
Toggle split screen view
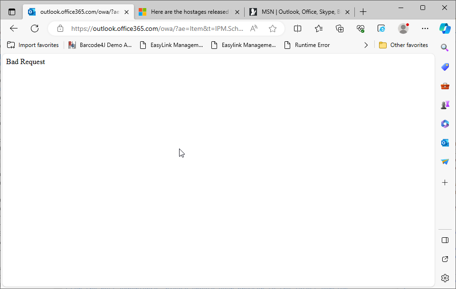[x=297, y=28]
